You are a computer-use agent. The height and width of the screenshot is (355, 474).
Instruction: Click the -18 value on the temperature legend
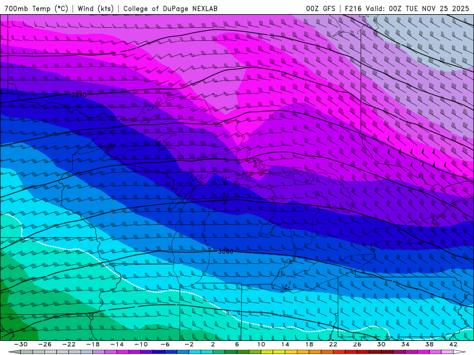[x=93, y=344]
